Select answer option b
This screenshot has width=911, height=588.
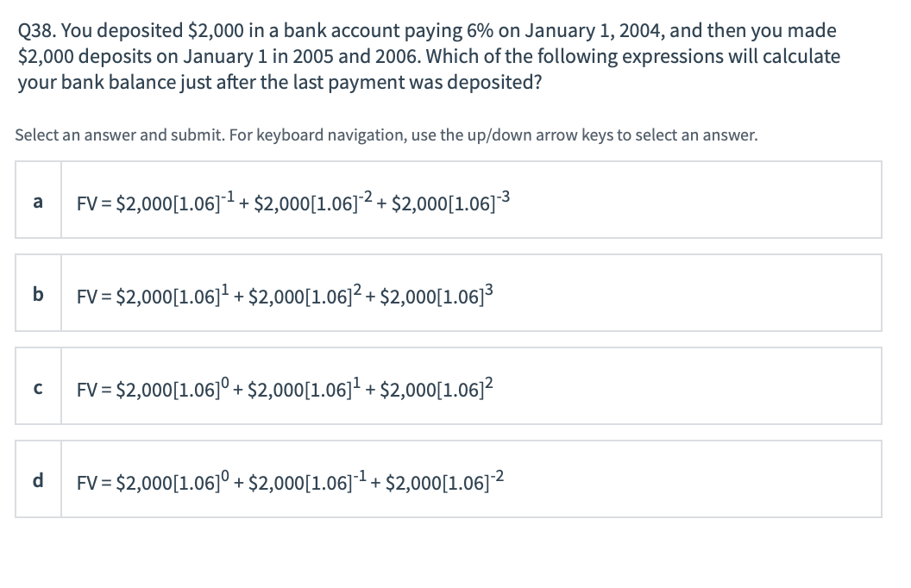tap(448, 292)
